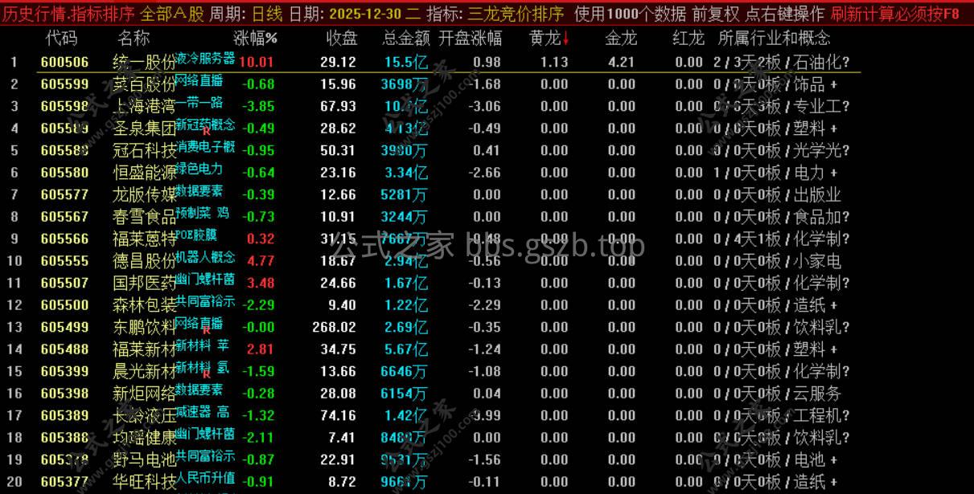Sort by the 名称 column header
Screen dimensions: 974x494
(134, 38)
